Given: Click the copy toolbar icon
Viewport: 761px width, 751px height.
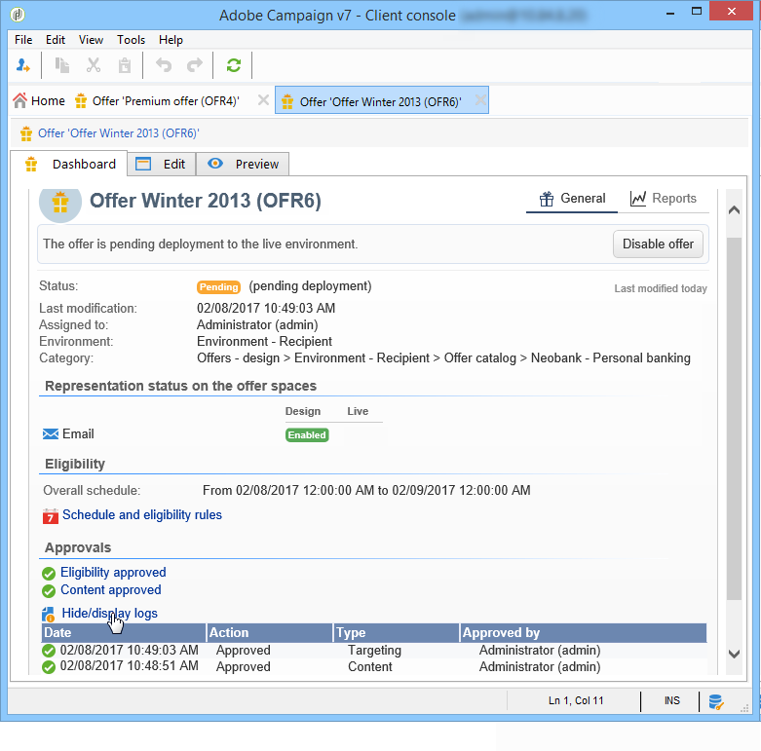Looking at the screenshot, I should 62,65.
